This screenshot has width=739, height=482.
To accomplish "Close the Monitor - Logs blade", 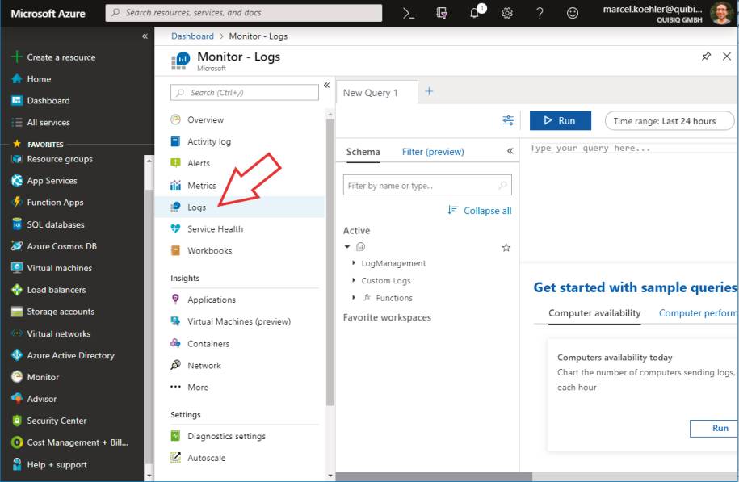I will [727, 57].
